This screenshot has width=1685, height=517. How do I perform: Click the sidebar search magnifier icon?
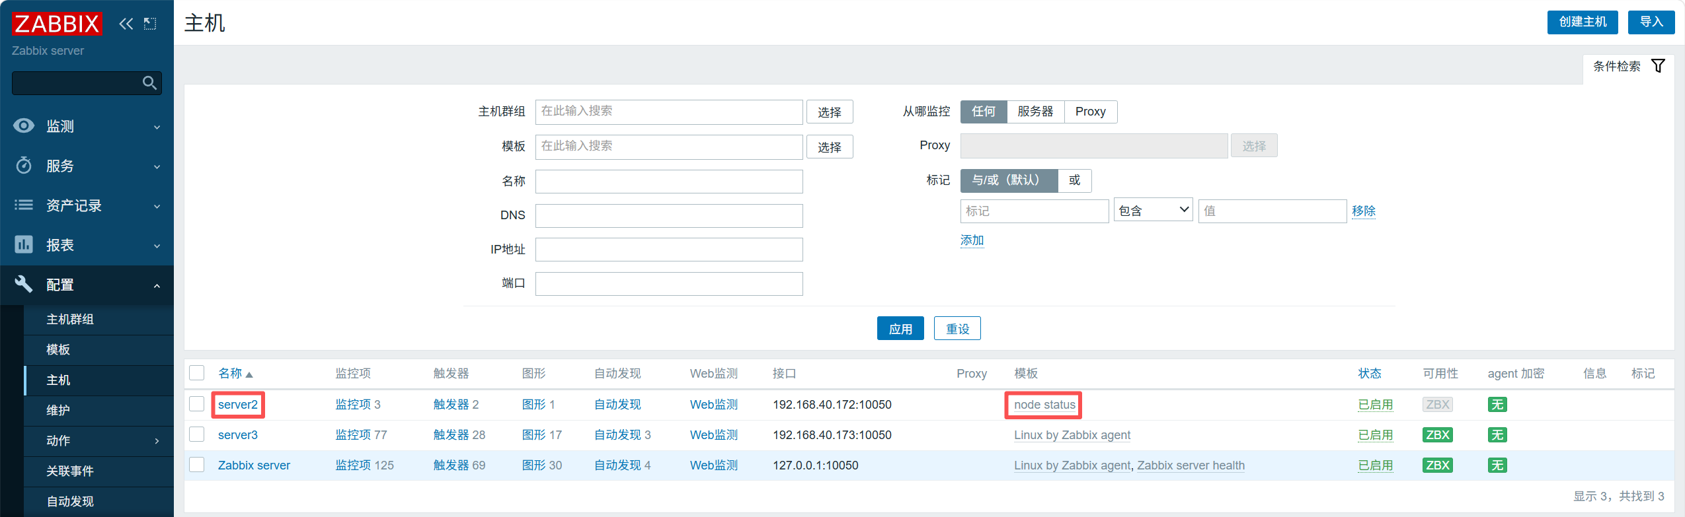[x=149, y=83]
